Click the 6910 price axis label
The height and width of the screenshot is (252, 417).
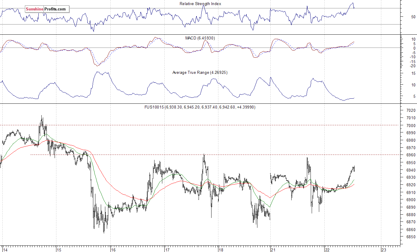[411, 193]
